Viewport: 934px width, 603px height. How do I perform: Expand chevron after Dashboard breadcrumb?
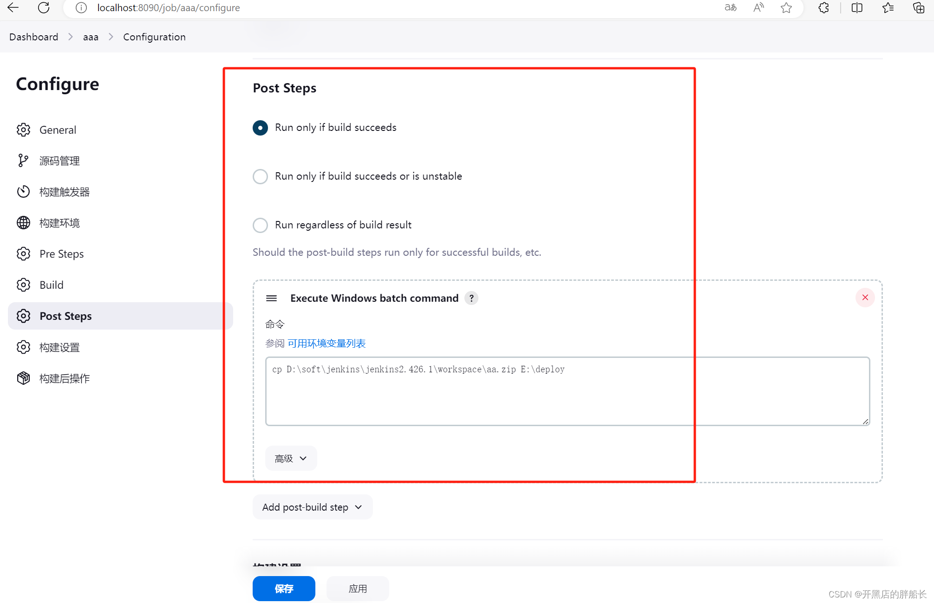[71, 37]
